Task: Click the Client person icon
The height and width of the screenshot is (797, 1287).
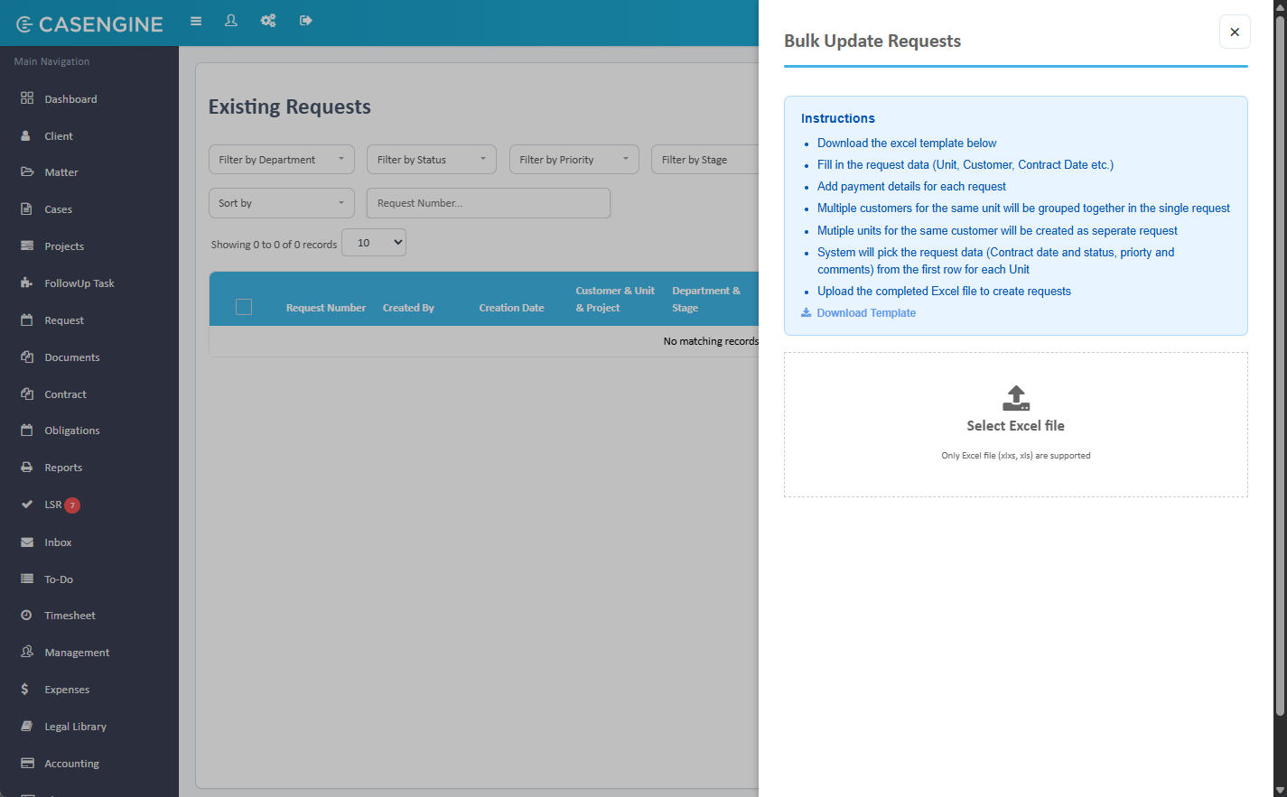Action: click(x=26, y=135)
